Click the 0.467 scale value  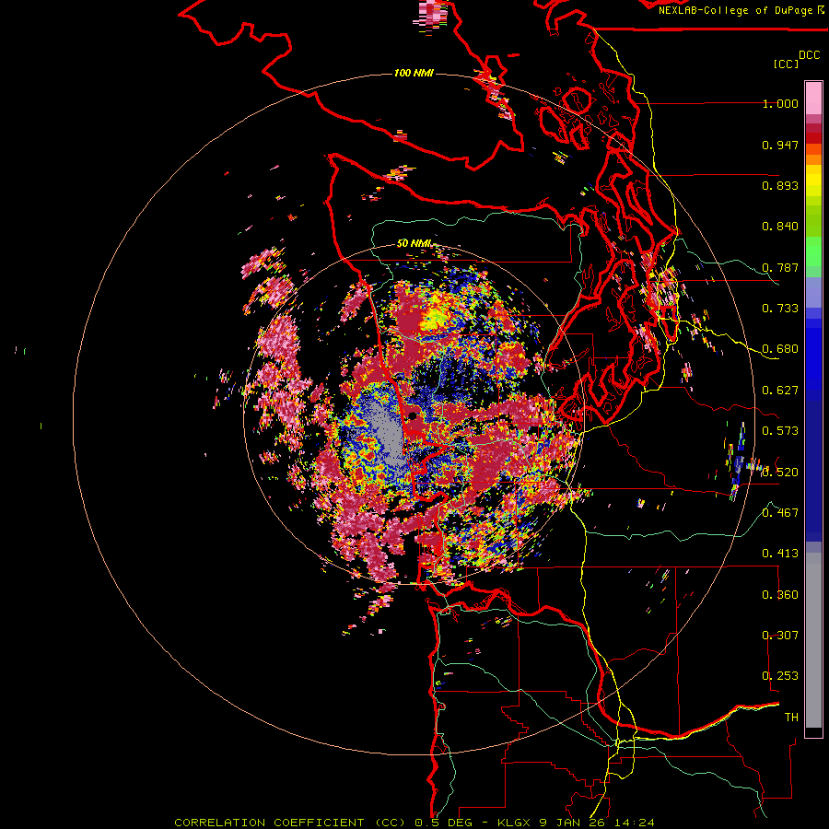click(780, 513)
